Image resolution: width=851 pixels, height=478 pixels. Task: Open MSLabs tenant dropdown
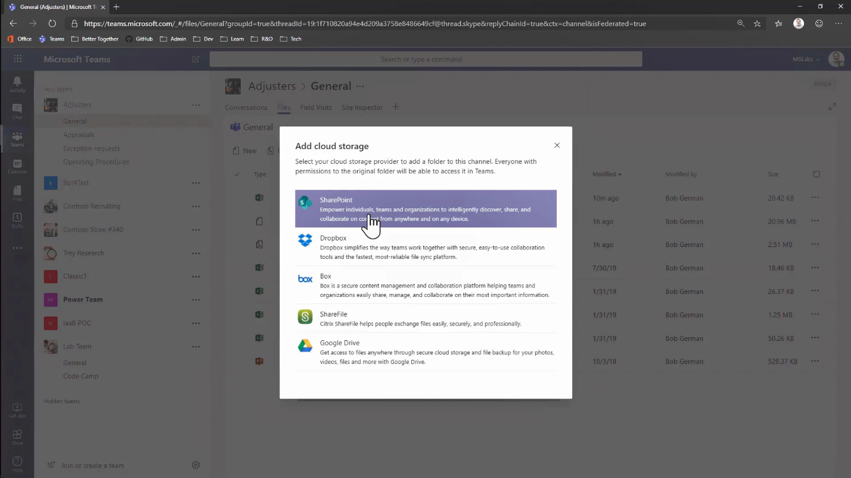coord(806,59)
